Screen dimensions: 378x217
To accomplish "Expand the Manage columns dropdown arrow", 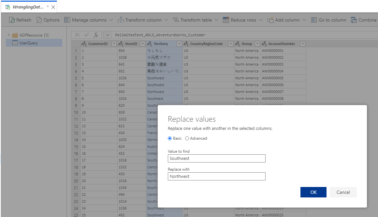I will 111,20.
